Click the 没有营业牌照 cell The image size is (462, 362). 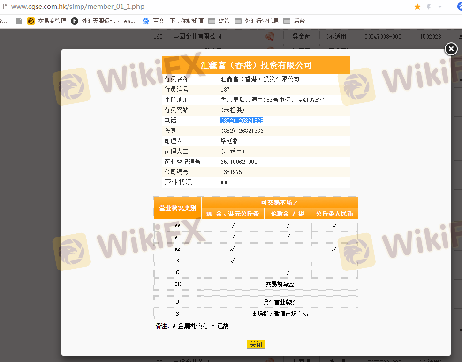pos(280,302)
